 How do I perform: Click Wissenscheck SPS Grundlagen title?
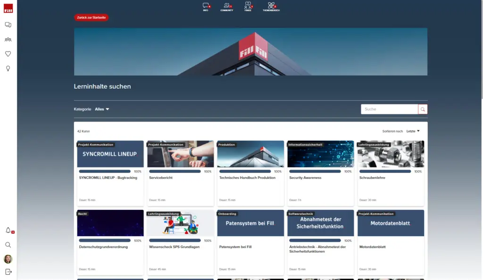(175, 247)
